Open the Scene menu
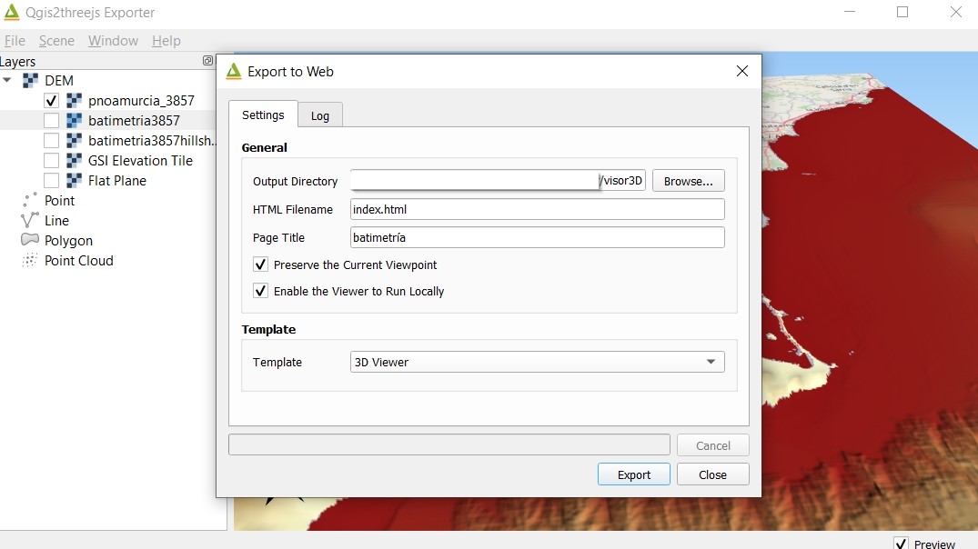The width and height of the screenshot is (978, 549). click(56, 41)
